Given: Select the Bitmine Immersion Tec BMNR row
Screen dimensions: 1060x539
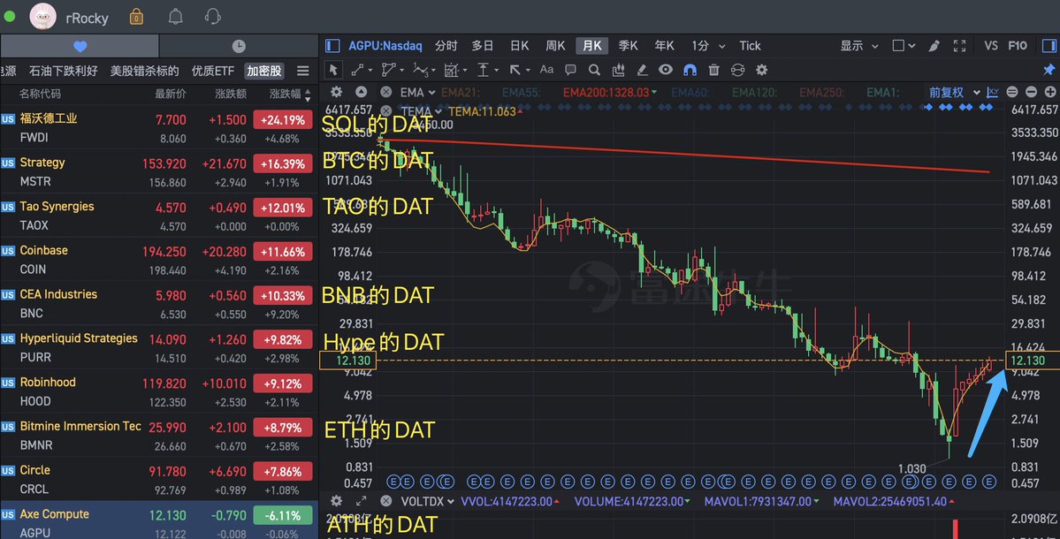Looking at the screenshot, I should 159,435.
